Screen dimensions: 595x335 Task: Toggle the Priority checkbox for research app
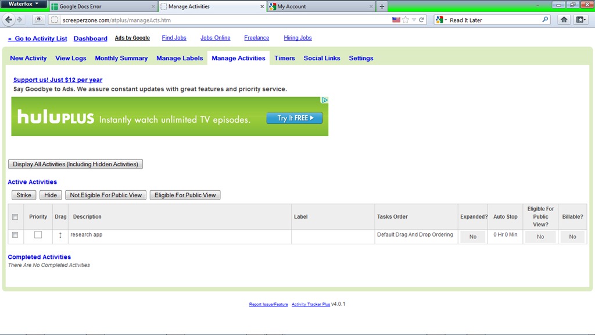38,235
